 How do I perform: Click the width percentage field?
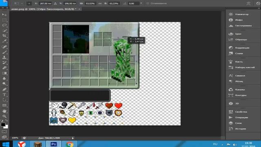point(91,4)
